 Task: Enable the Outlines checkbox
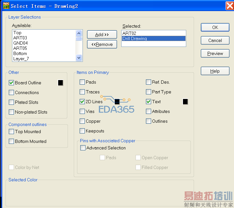[149, 121]
